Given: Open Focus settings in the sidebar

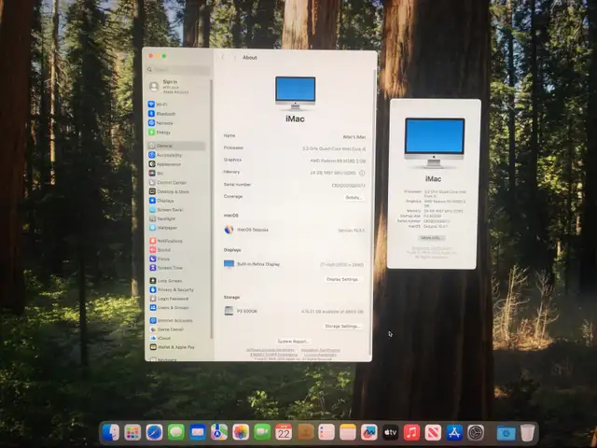Looking at the screenshot, I should [x=160, y=259].
